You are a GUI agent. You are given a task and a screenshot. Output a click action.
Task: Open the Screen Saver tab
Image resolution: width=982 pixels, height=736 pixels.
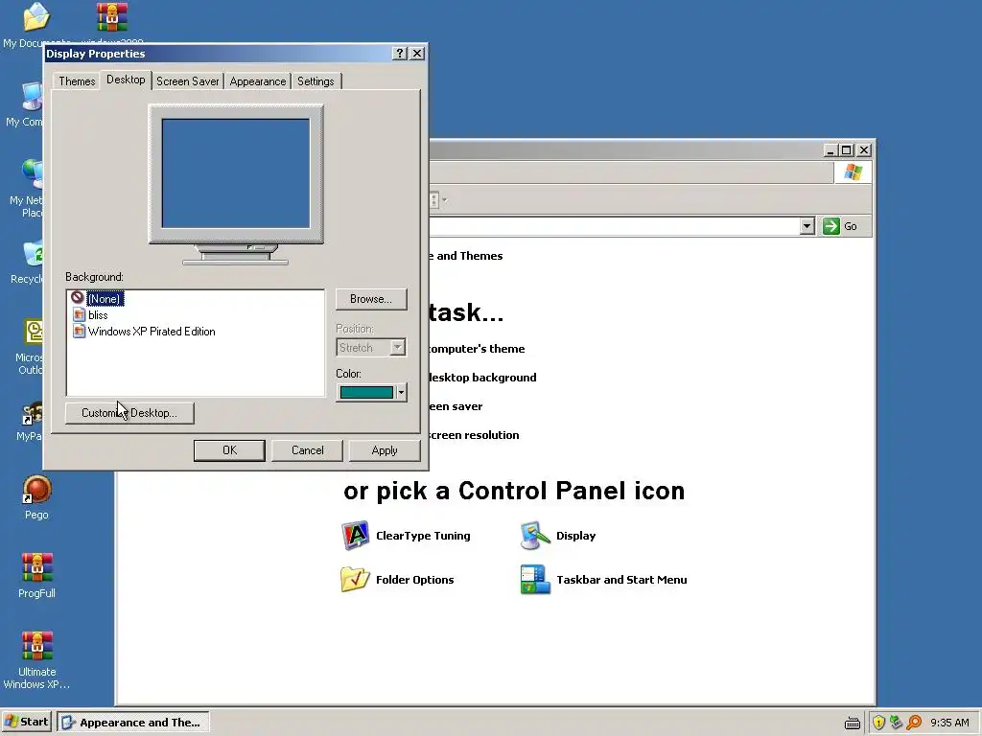coord(187,81)
